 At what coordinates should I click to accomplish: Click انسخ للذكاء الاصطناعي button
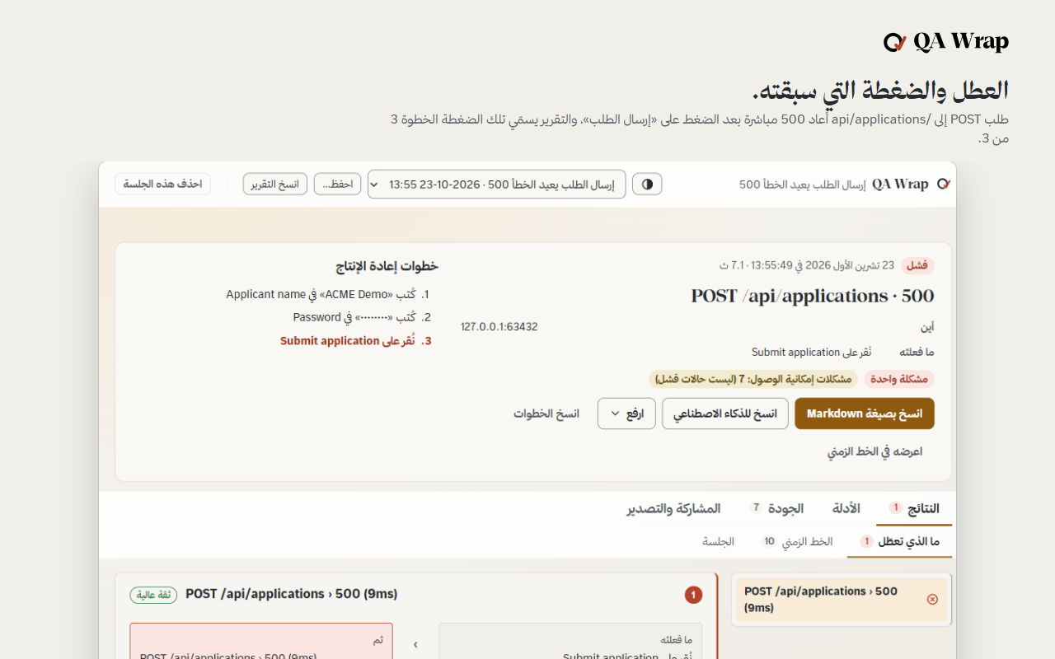click(x=725, y=414)
